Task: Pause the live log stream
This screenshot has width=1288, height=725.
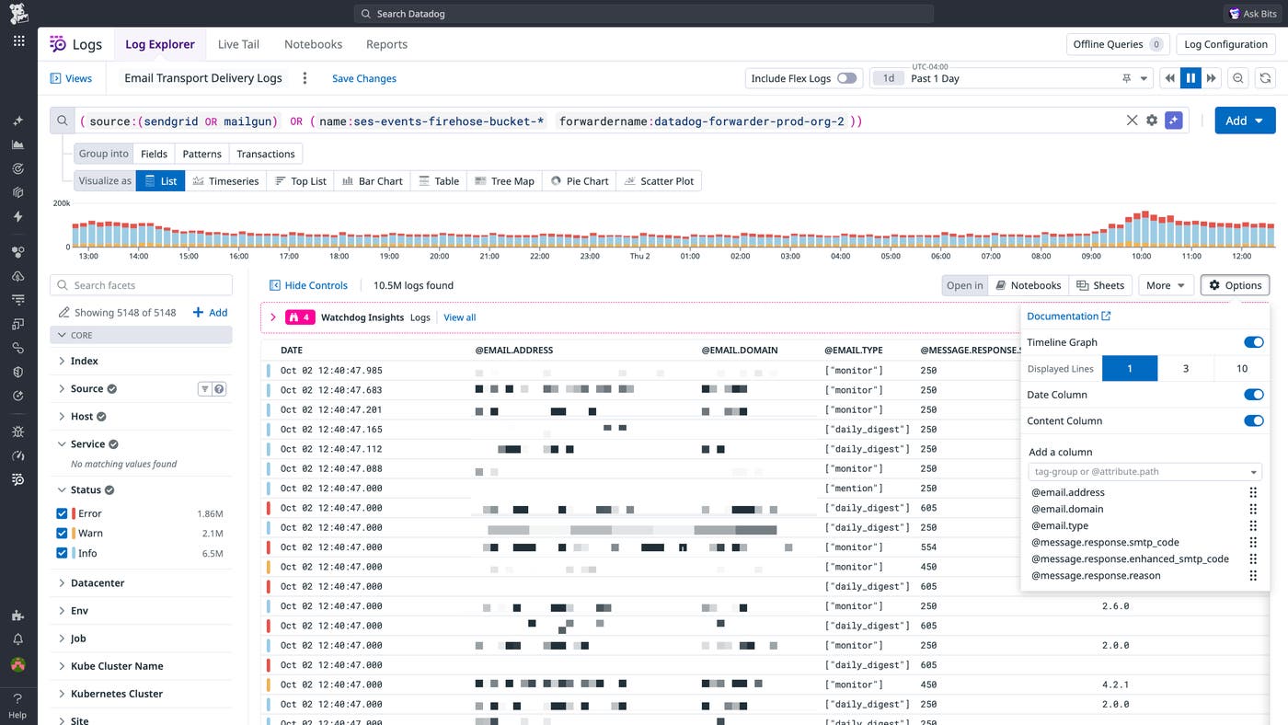Action: (x=1190, y=78)
